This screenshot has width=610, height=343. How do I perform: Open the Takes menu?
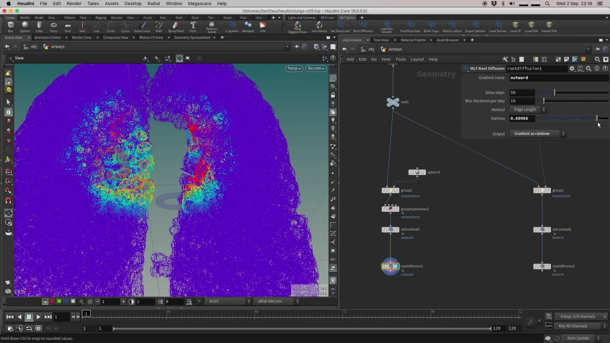click(x=93, y=3)
